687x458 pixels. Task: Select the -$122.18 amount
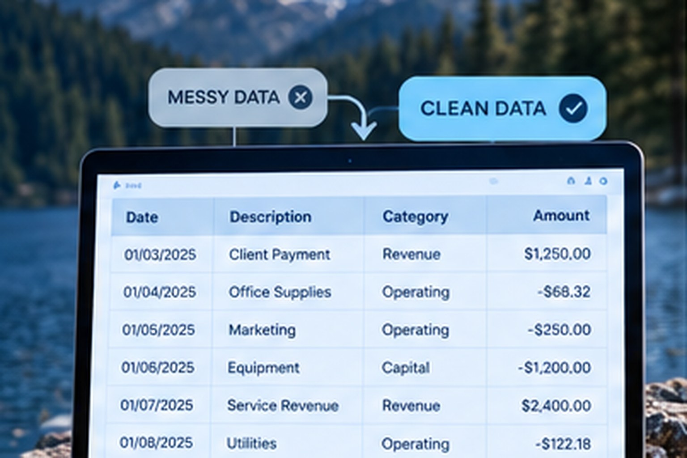563,444
